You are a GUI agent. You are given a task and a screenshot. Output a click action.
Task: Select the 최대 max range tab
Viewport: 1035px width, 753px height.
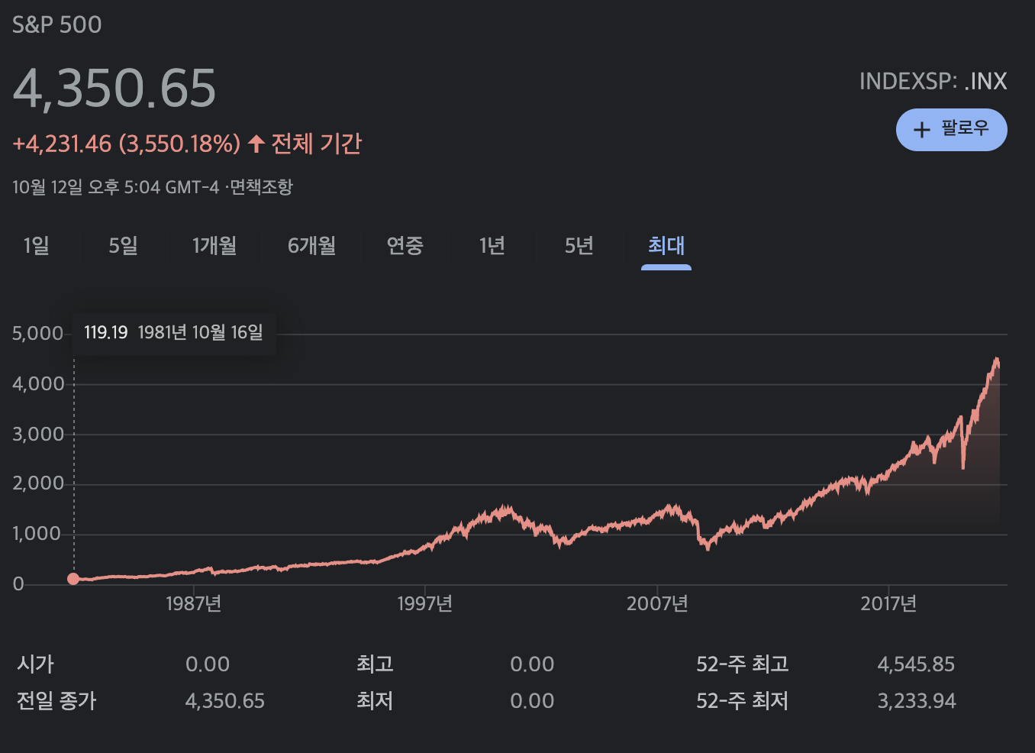tap(666, 246)
